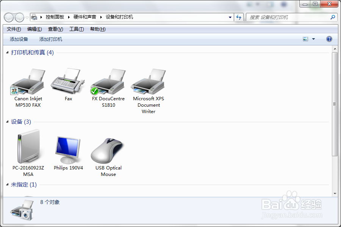The height and width of the screenshot is (227, 341).
Task: Expand the arrow before 控制面板 in breadcrumb
Action: 41,17
